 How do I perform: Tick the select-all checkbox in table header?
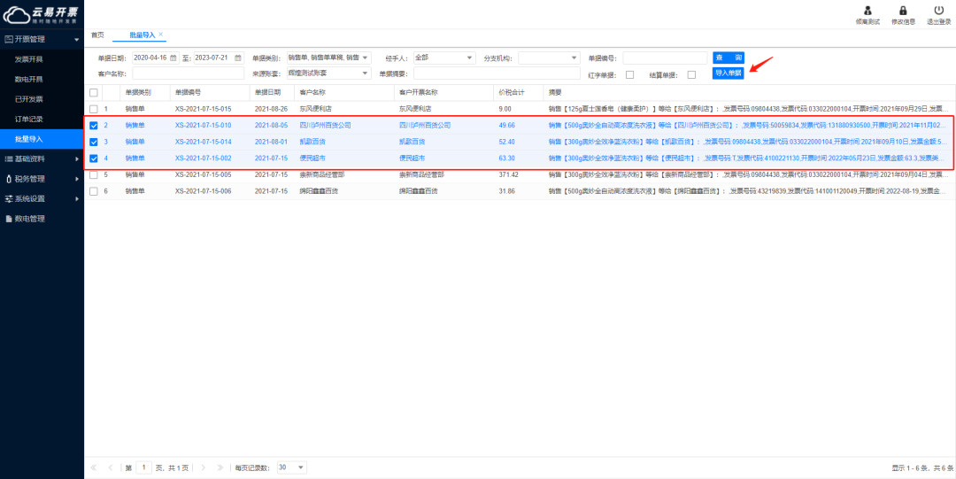pos(94,93)
